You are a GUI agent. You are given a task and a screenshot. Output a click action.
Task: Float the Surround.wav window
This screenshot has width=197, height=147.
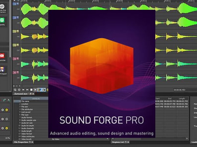[31, 94]
